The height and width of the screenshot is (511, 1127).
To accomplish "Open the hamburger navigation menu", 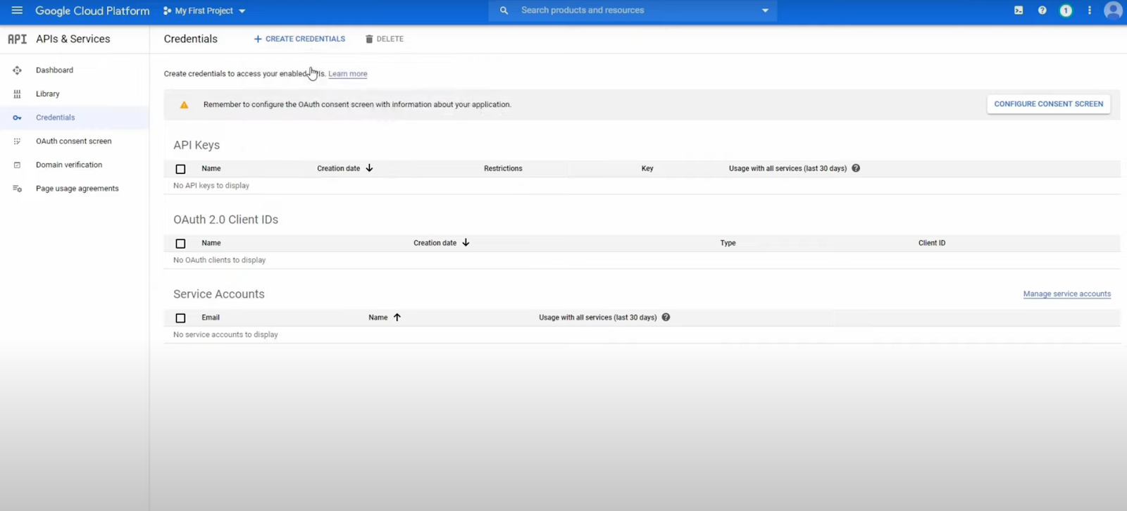I will tap(17, 11).
